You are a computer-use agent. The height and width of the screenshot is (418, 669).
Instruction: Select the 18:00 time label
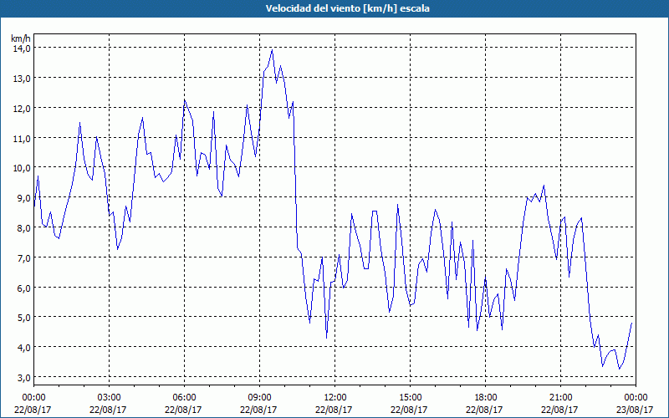(x=486, y=398)
